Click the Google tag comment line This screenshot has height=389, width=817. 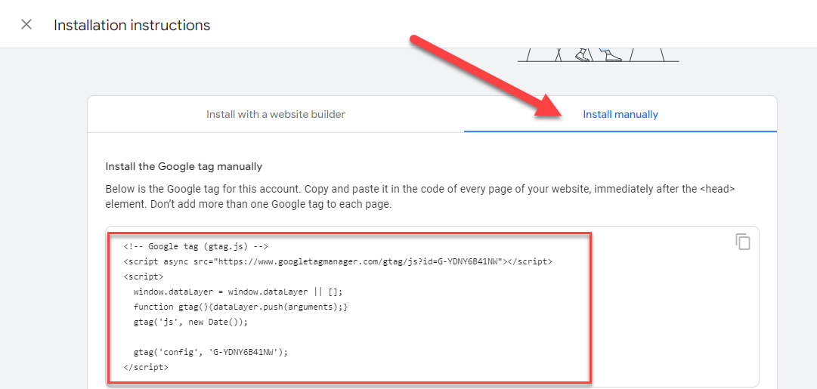[x=196, y=246]
